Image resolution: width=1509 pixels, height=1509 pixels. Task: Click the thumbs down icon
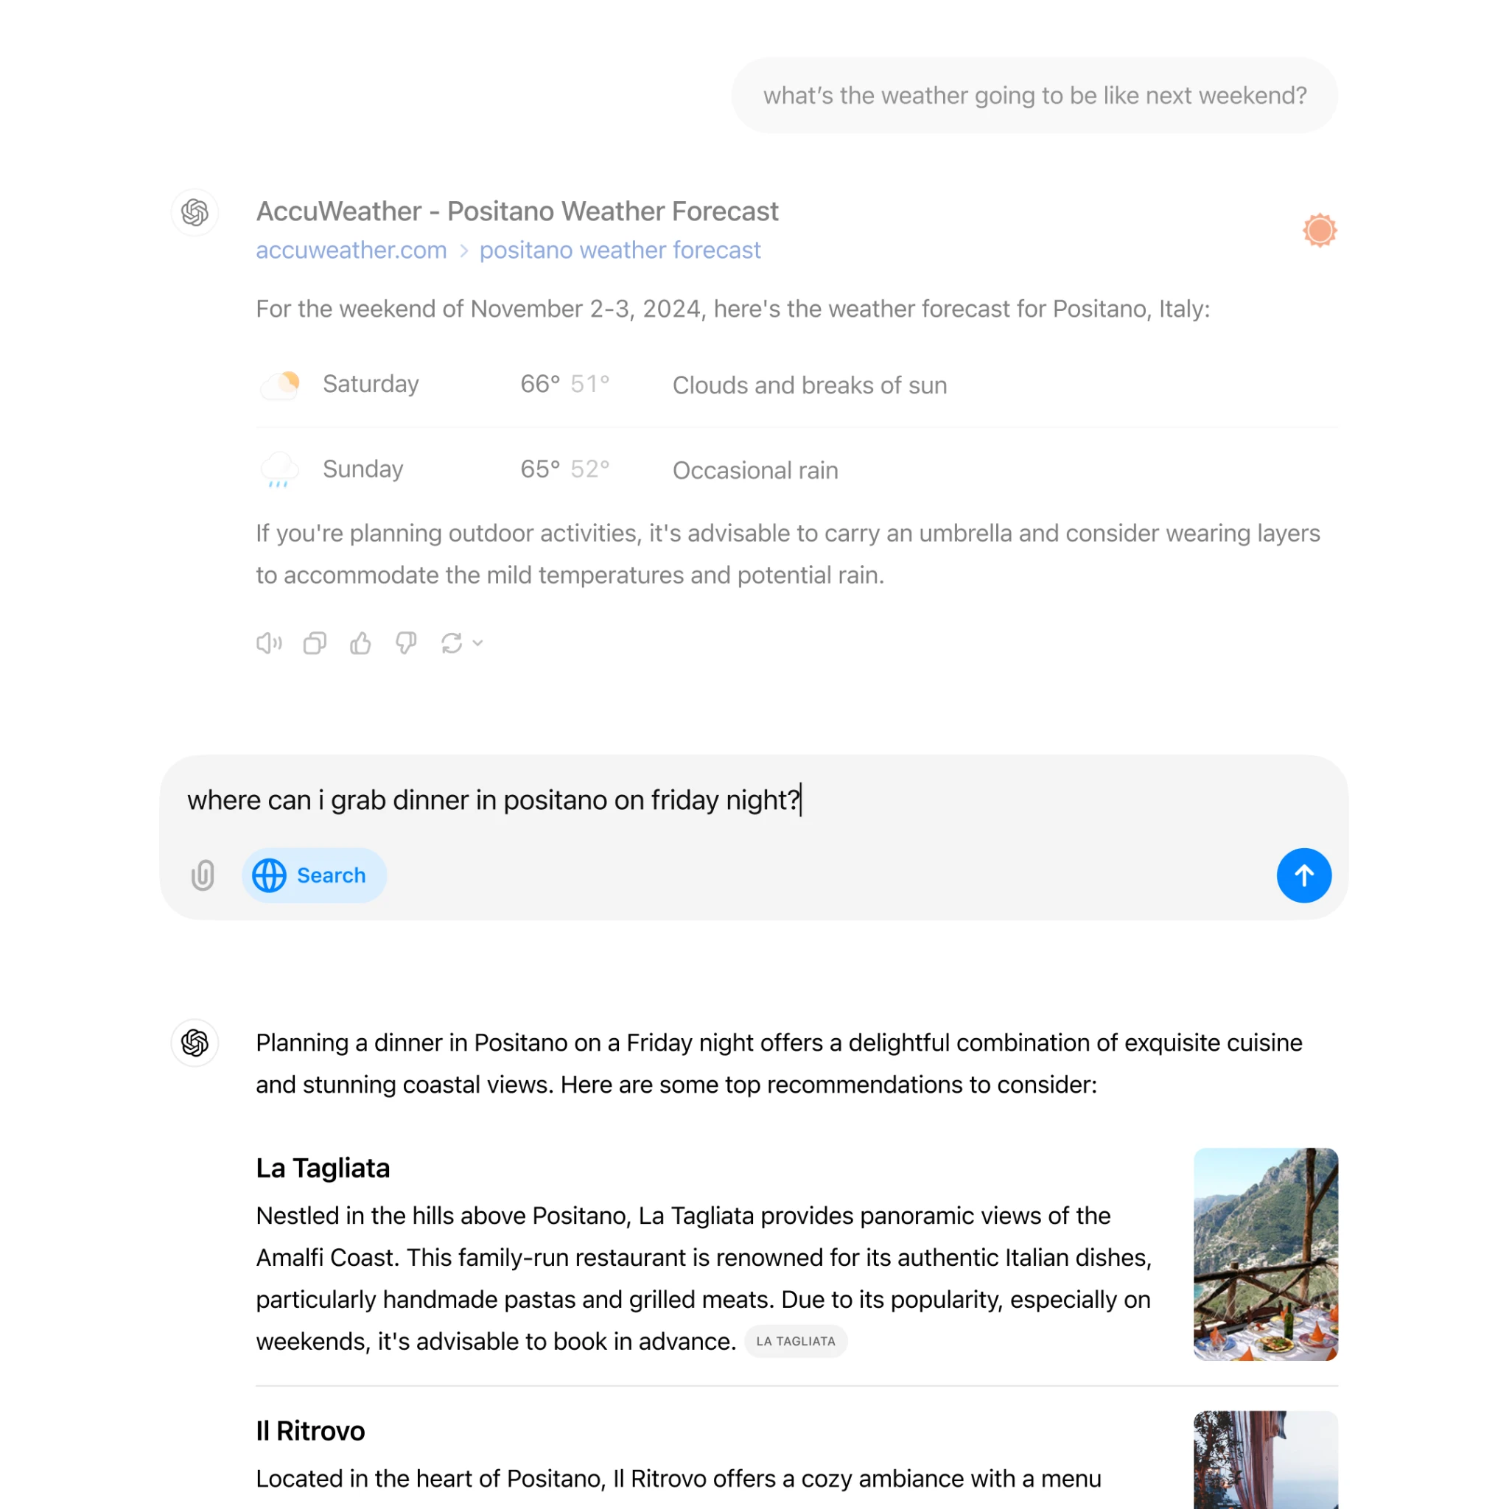pyautogui.click(x=405, y=644)
